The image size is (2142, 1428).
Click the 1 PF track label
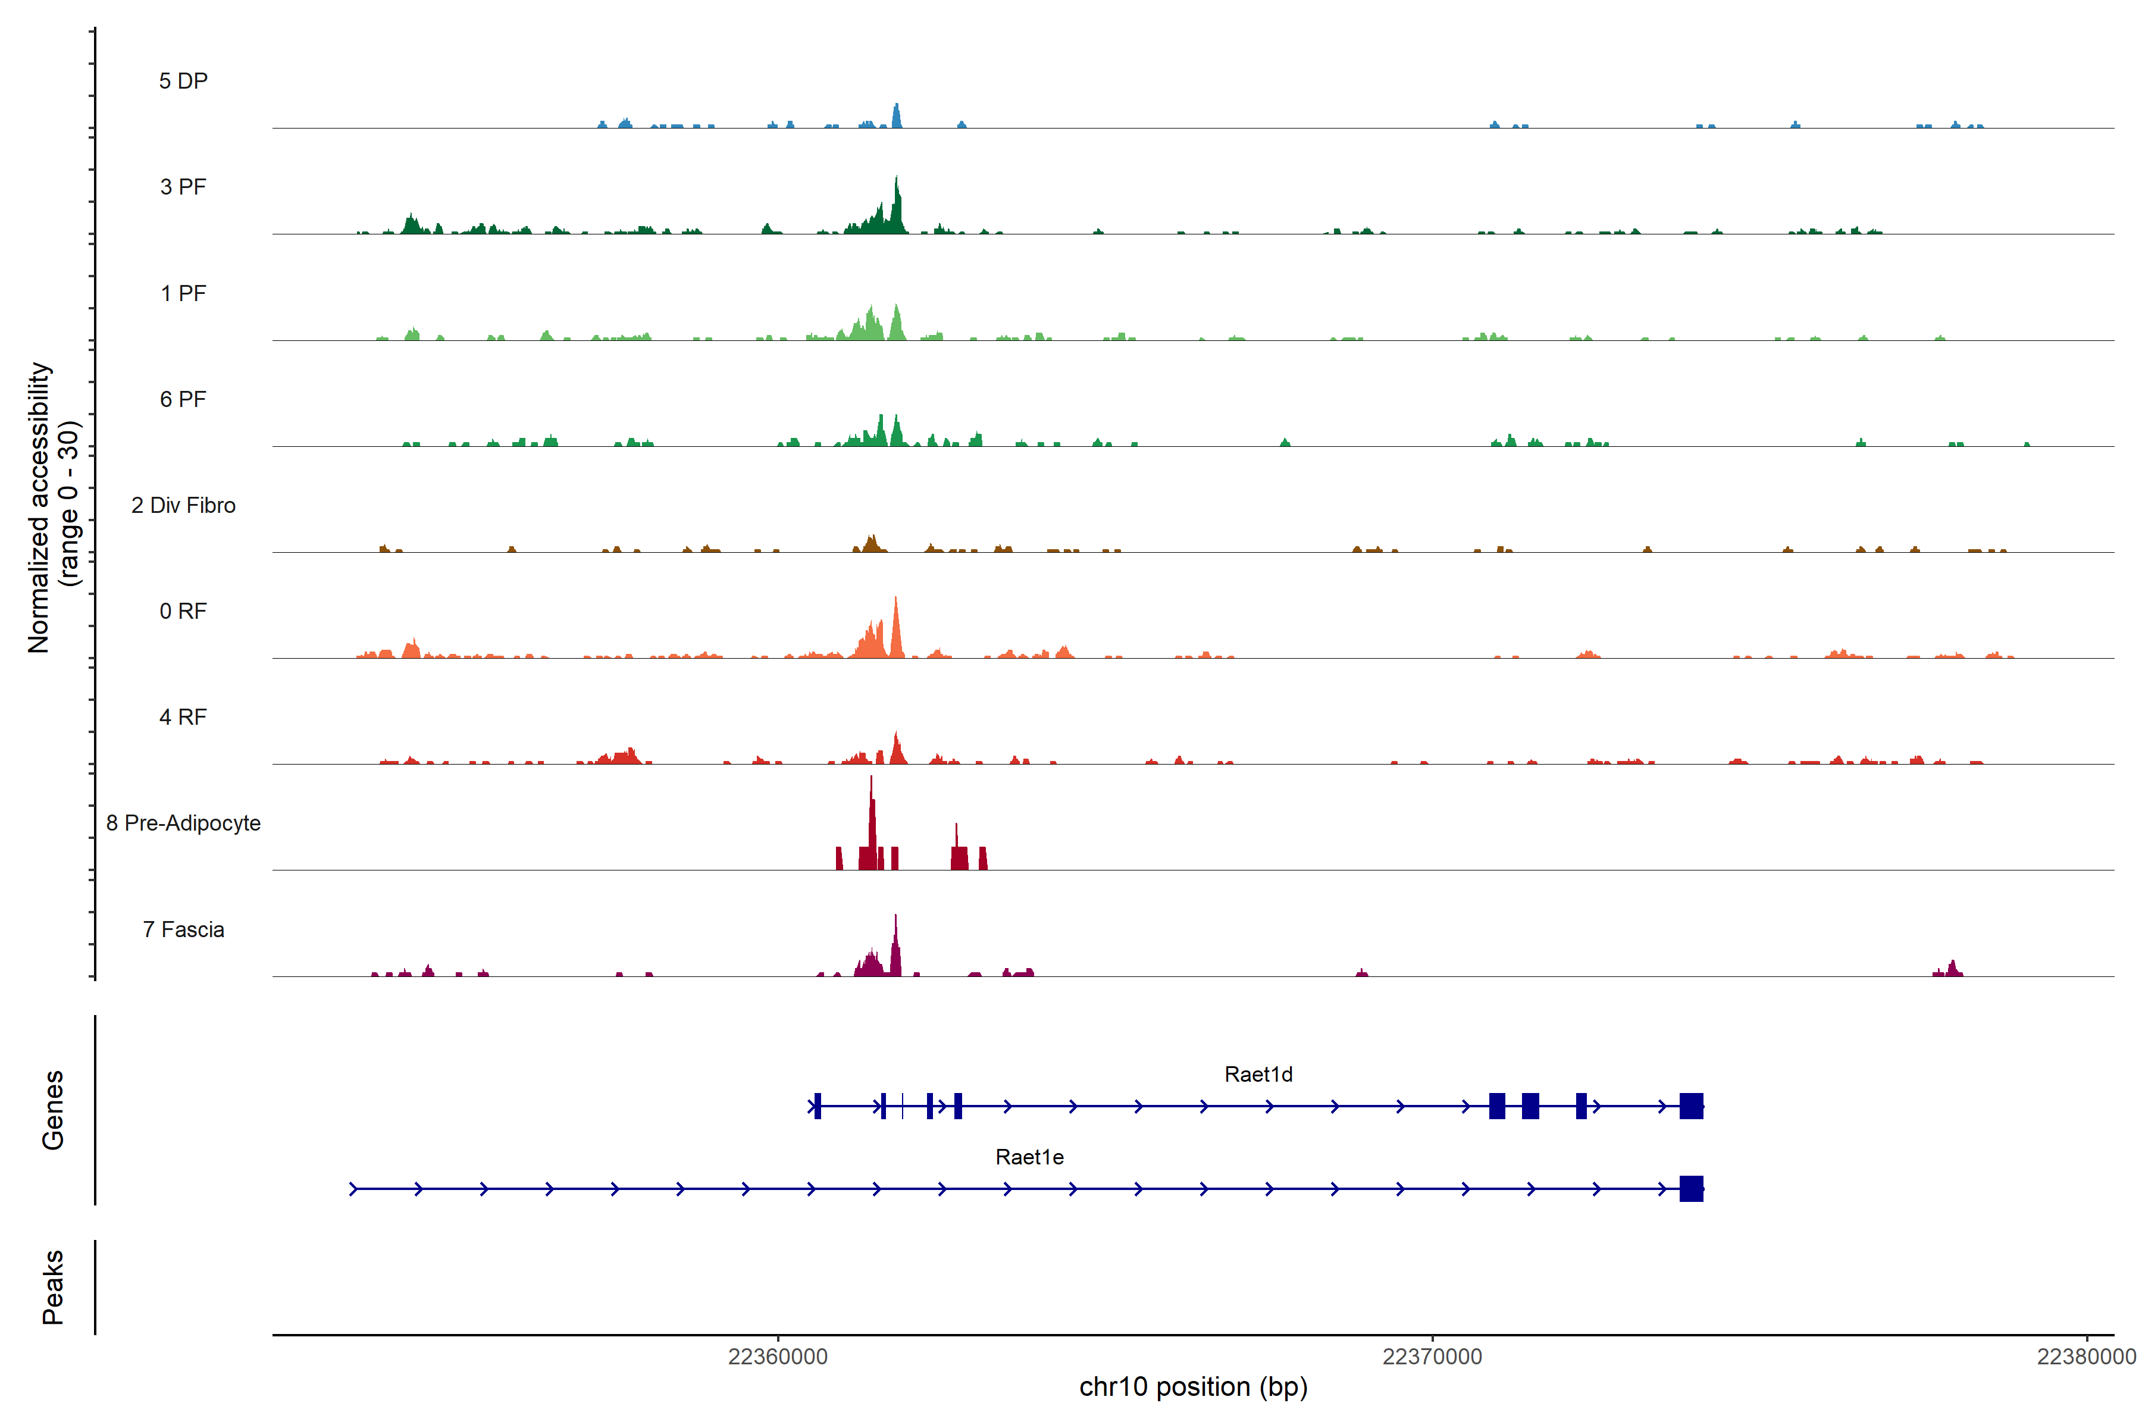[x=183, y=293]
